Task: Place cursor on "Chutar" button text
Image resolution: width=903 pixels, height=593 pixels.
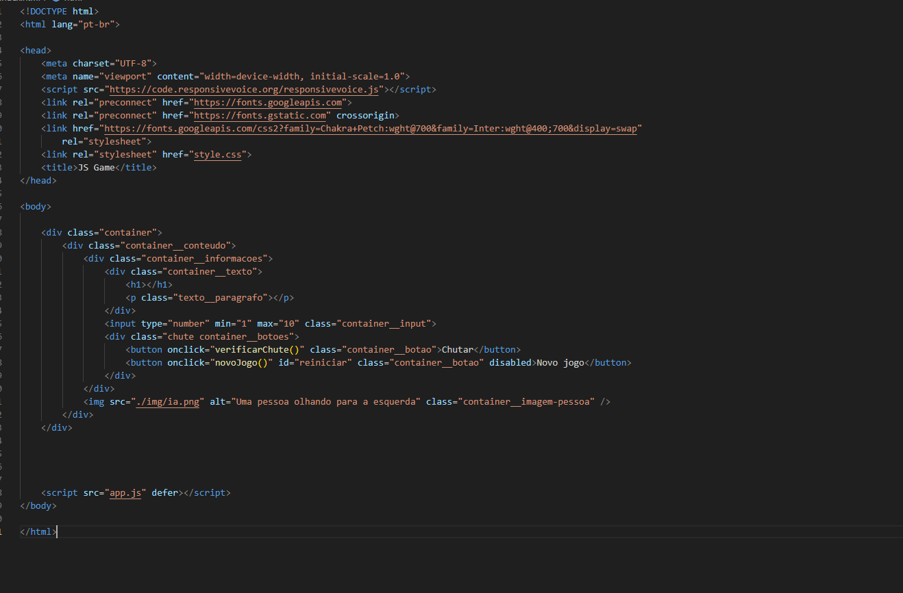Action: coord(457,350)
